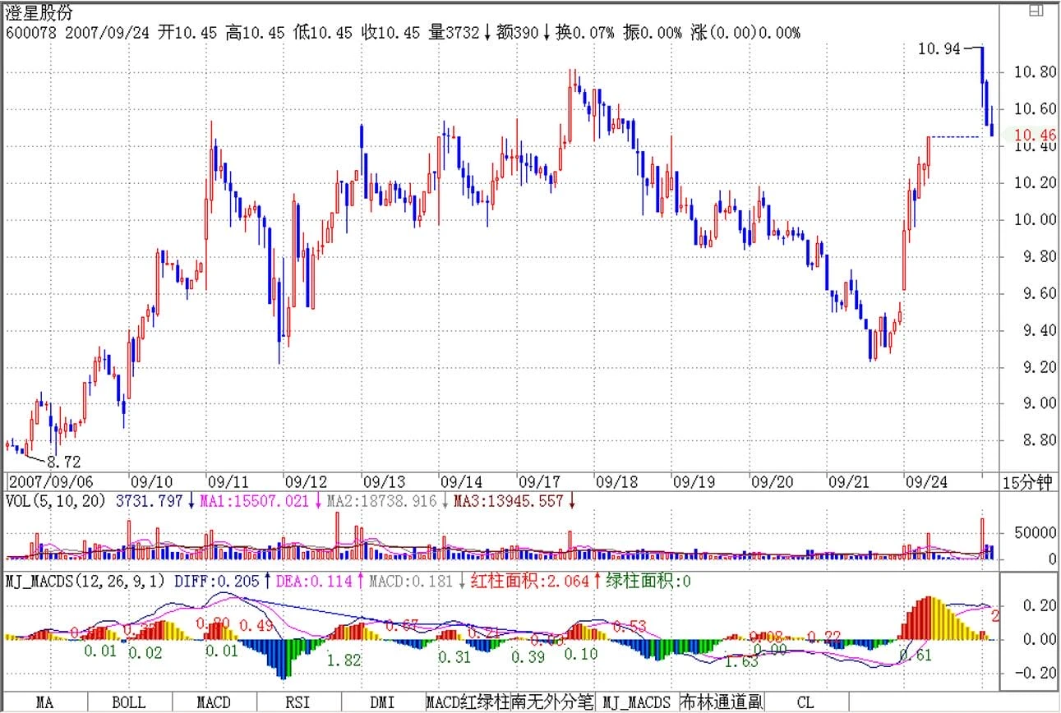This screenshot has width=1061, height=713.
Task: Click the MJ_MACDS indicator tab
Action: point(636,703)
